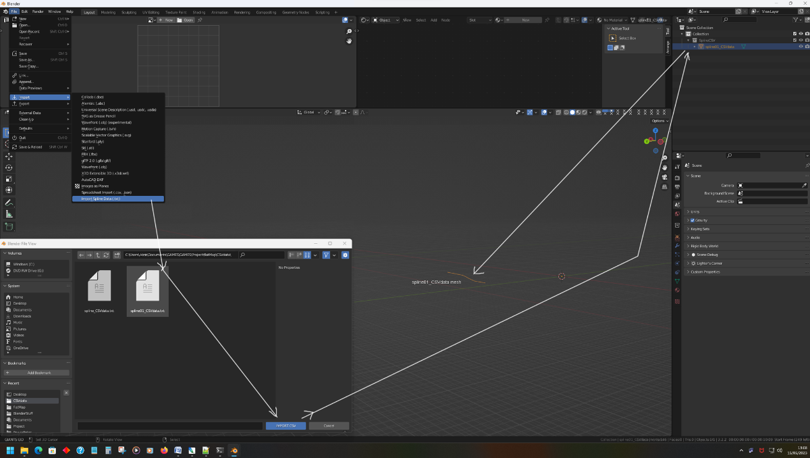Image resolution: width=810 pixels, height=458 pixels.
Task: Open the filter icon in file browser
Action: (326, 255)
